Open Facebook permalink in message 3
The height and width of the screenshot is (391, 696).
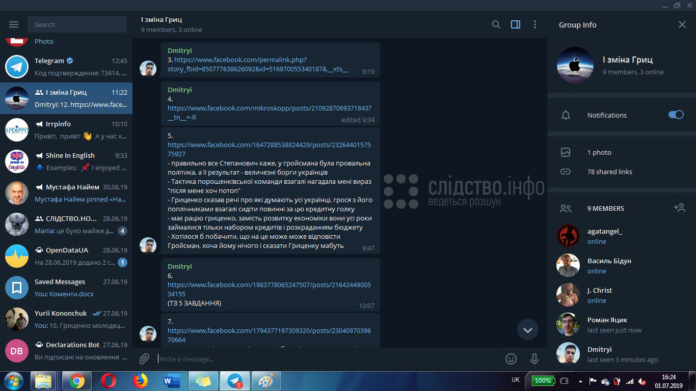(x=258, y=64)
